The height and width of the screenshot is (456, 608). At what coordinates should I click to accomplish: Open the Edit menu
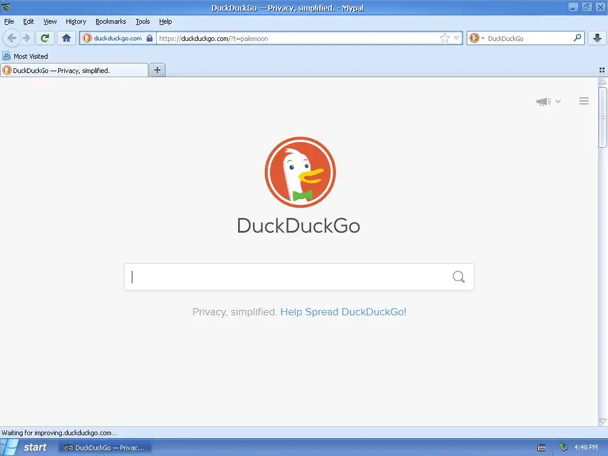pos(28,21)
